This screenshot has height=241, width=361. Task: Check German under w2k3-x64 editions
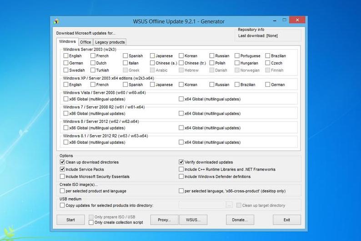(x=267, y=85)
